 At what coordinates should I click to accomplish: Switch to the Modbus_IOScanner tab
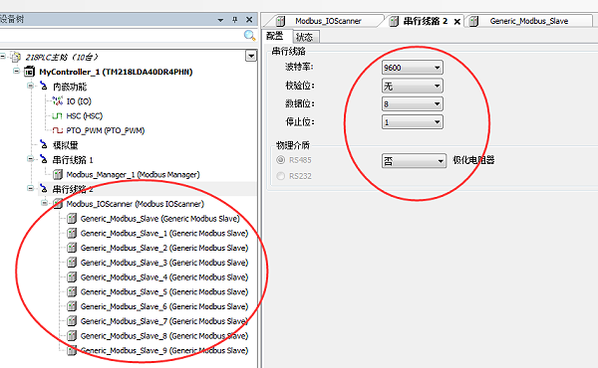coord(322,21)
